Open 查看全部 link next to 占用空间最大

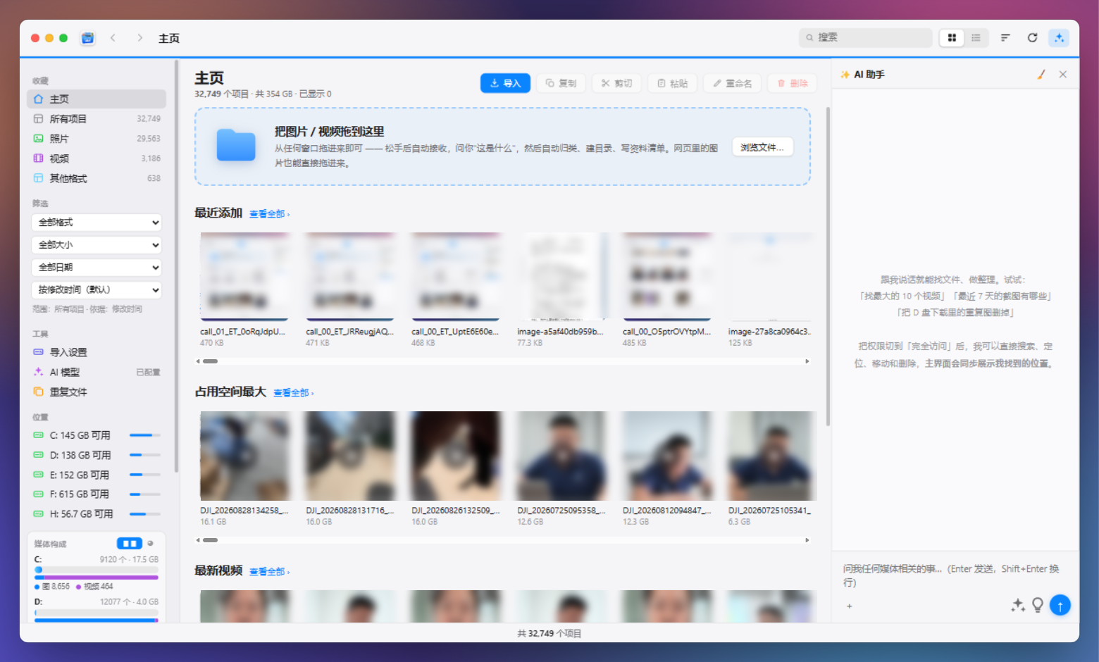tap(293, 393)
